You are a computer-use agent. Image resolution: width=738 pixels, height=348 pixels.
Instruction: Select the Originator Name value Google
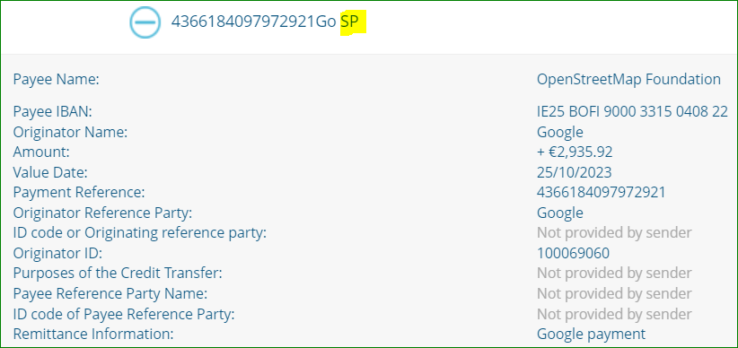(560, 133)
